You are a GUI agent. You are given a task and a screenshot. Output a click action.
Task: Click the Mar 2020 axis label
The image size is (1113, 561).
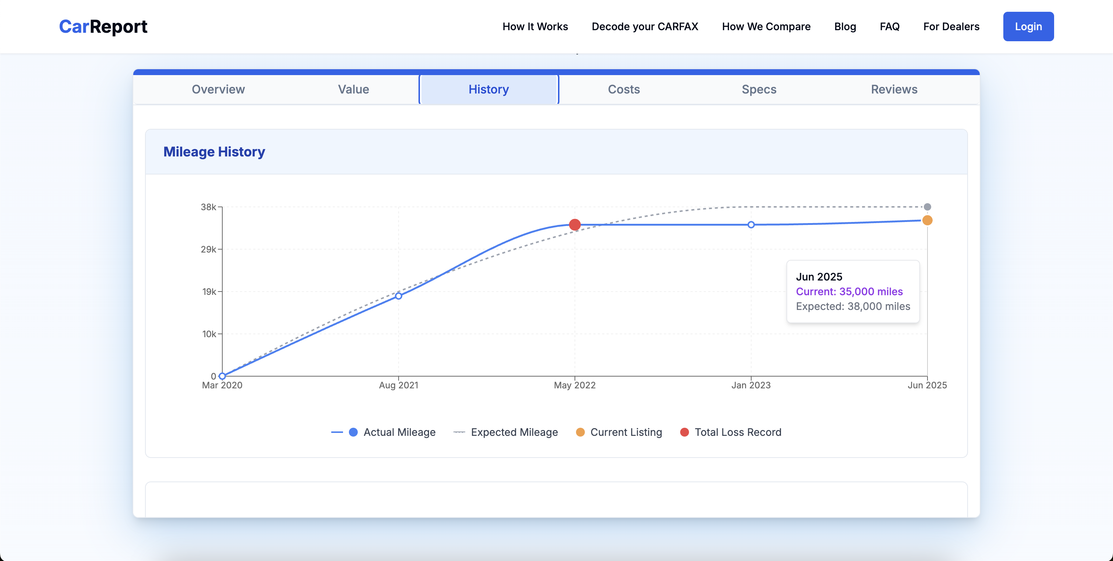pyautogui.click(x=222, y=385)
